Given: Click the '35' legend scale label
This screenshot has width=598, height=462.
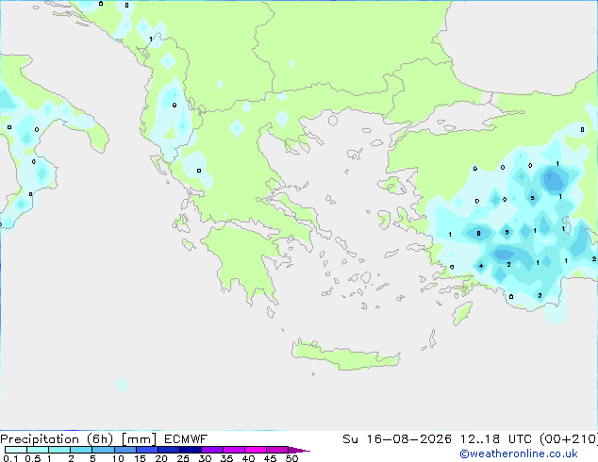Looking at the screenshot, I should pyautogui.click(x=226, y=458).
